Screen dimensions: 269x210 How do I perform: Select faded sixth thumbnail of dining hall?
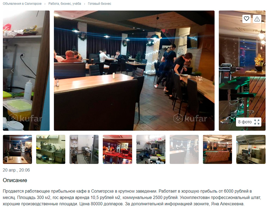click(184, 150)
